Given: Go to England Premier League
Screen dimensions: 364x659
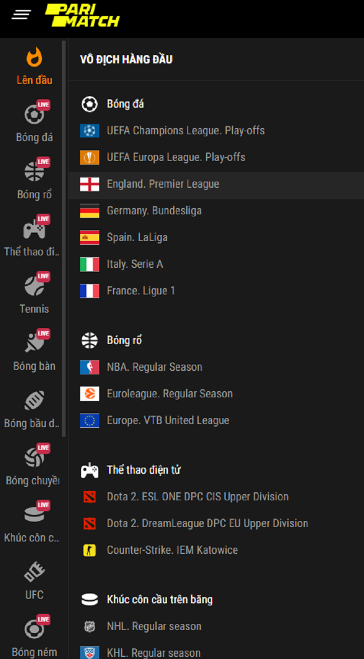Looking at the screenshot, I should coord(163,184).
